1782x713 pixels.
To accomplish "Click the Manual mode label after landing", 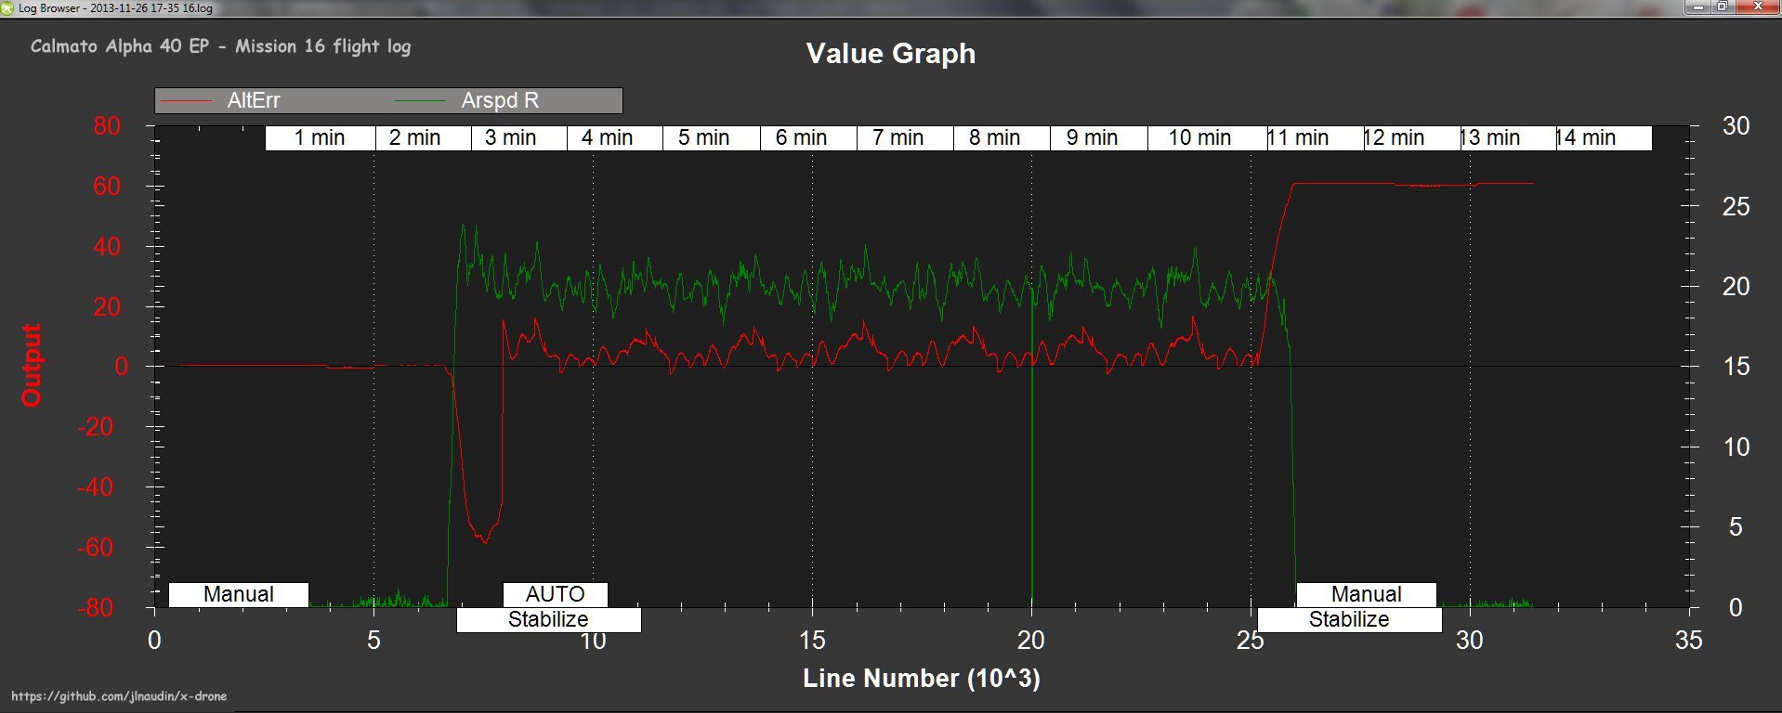I will coord(1366,594).
